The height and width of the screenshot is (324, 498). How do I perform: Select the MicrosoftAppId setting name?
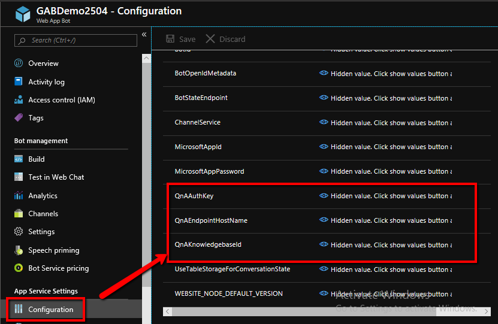pyautogui.click(x=198, y=147)
